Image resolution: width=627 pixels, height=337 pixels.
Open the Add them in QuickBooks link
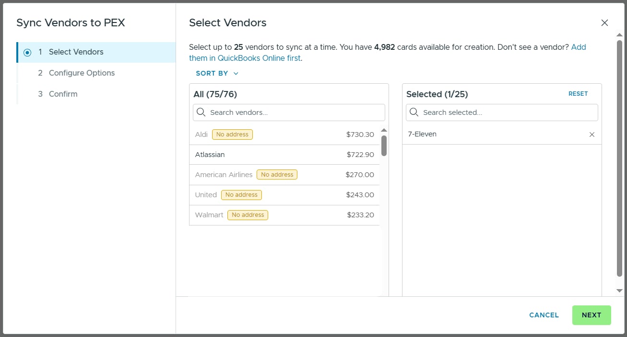click(388, 53)
